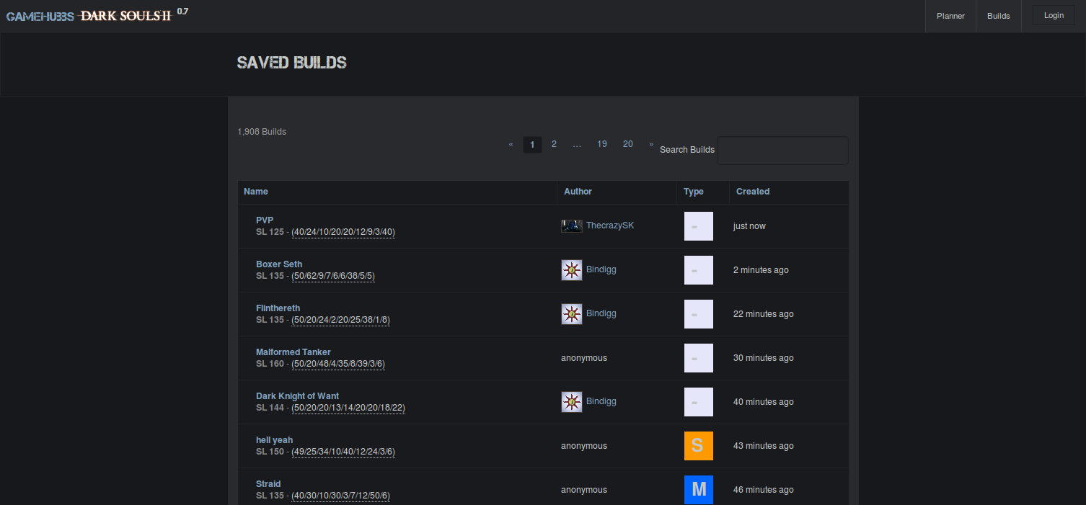Screen dimensions: 1086x505
Task: Open the Straid build
Action: [x=268, y=484]
